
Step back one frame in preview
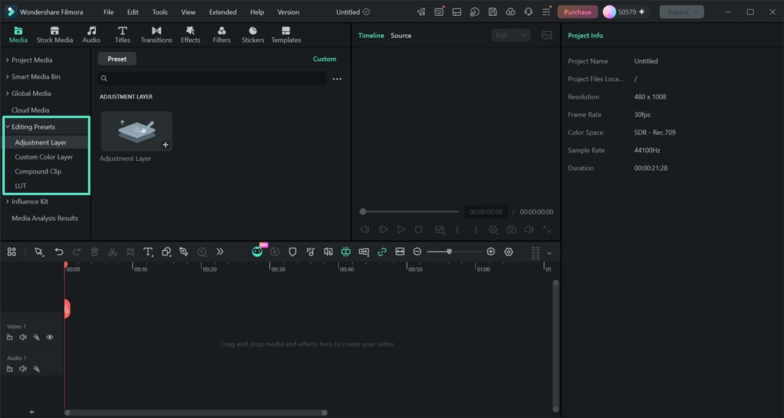[x=364, y=229]
